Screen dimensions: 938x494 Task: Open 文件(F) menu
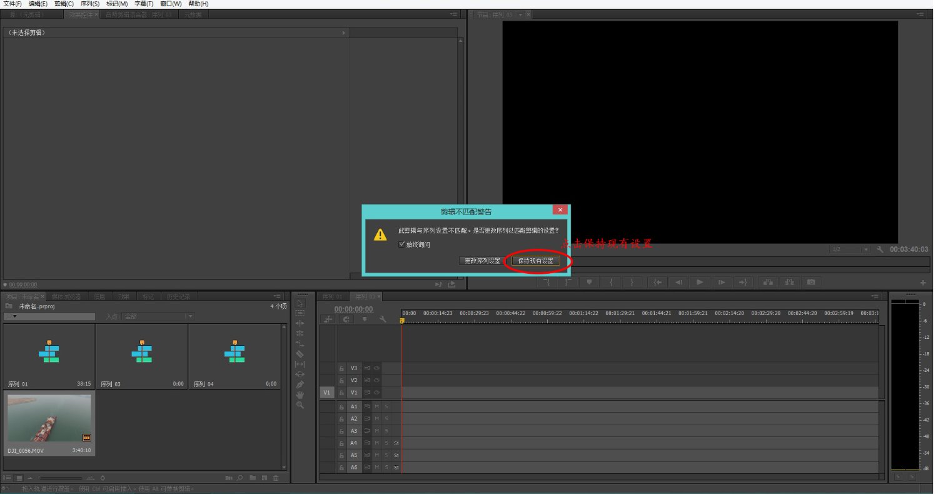coord(13,4)
